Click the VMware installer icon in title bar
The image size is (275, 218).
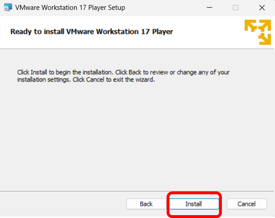[x=7, y=8]
